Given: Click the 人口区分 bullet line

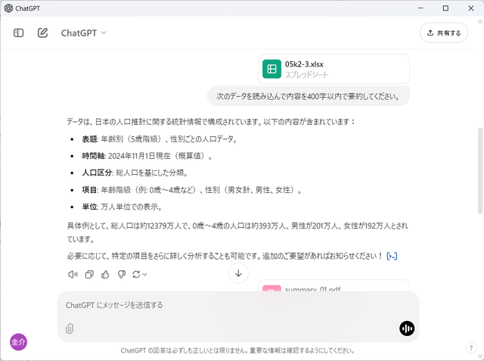Looking at the screenshot, I should point(135,173).
